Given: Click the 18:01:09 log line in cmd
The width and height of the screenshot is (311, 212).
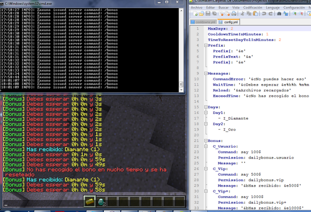Looking at the screenshot, I should [x=59, y=87].
